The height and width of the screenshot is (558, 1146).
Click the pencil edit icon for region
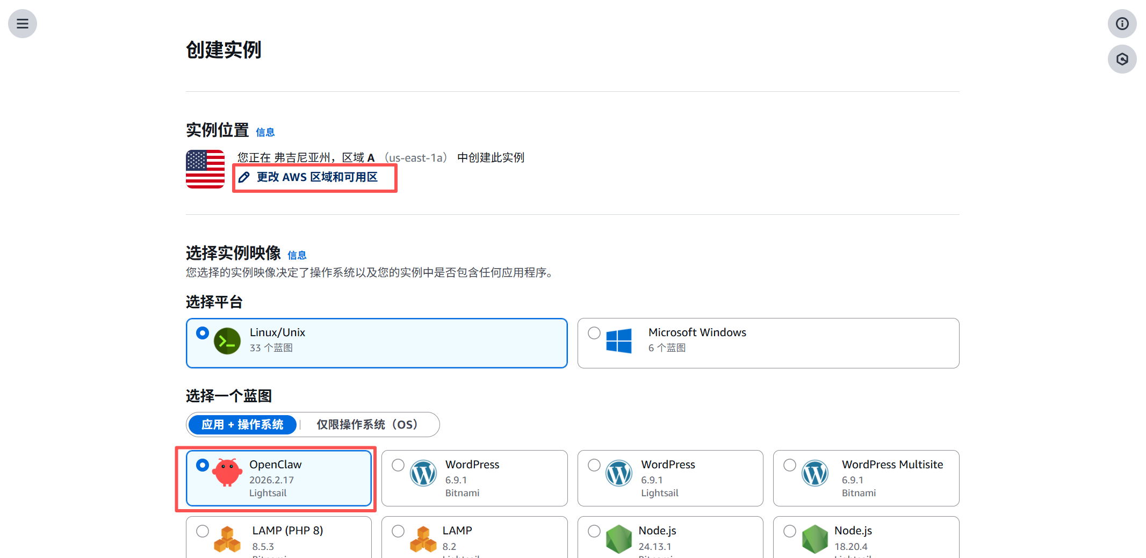pyautogui.click(x=244, y=177)
